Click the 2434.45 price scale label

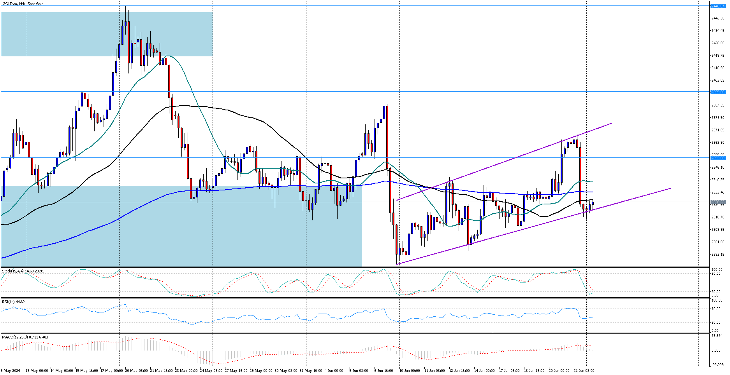[718, 31]
